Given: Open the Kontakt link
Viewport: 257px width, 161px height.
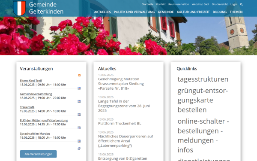Looking at the screenshot, I should 161,4.
